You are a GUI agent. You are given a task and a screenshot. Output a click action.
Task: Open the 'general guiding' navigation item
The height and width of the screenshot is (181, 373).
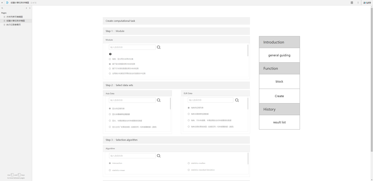[x=279, y=55]
